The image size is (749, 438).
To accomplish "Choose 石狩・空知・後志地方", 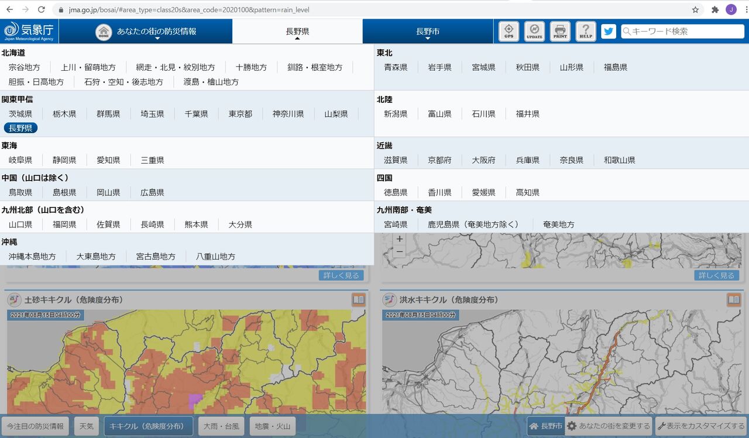I will click(123, 82).
